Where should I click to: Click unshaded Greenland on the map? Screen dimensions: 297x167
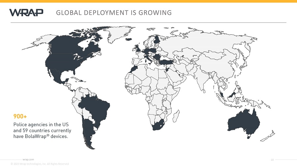(117, 34)
